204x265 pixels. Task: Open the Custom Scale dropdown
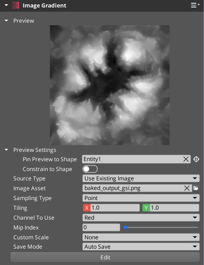point(141,237)
